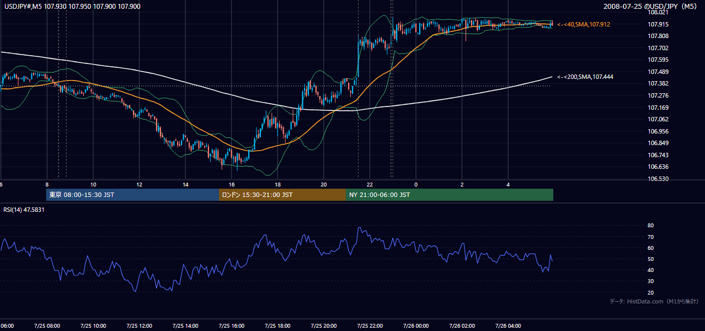
Task: Click price axis value 107.702
Action: [658, 48]
